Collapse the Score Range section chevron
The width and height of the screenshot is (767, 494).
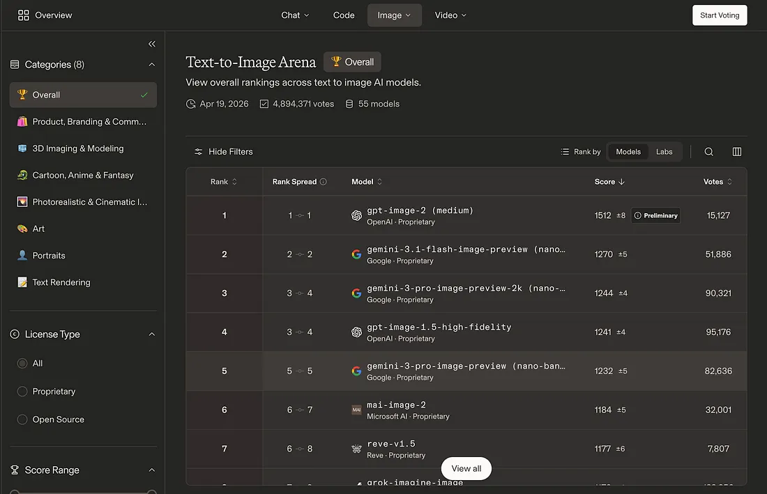[151, 470]
